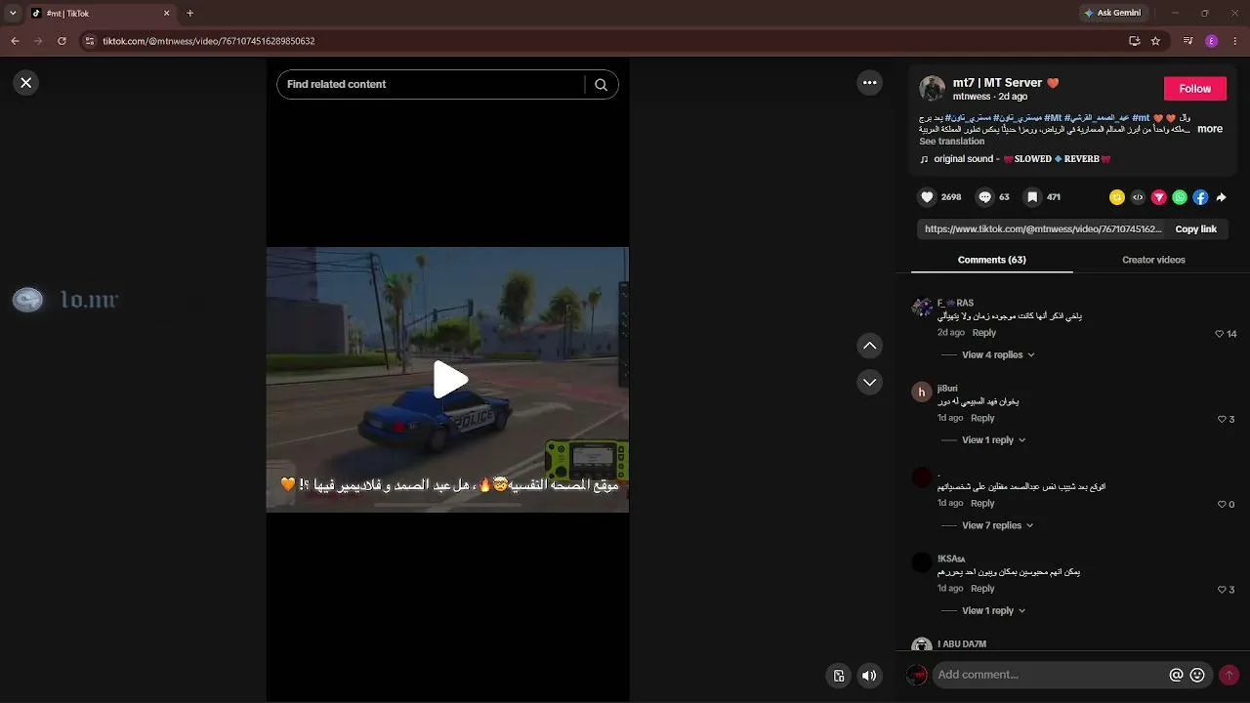Click the install app icon in address bar

1134,41
